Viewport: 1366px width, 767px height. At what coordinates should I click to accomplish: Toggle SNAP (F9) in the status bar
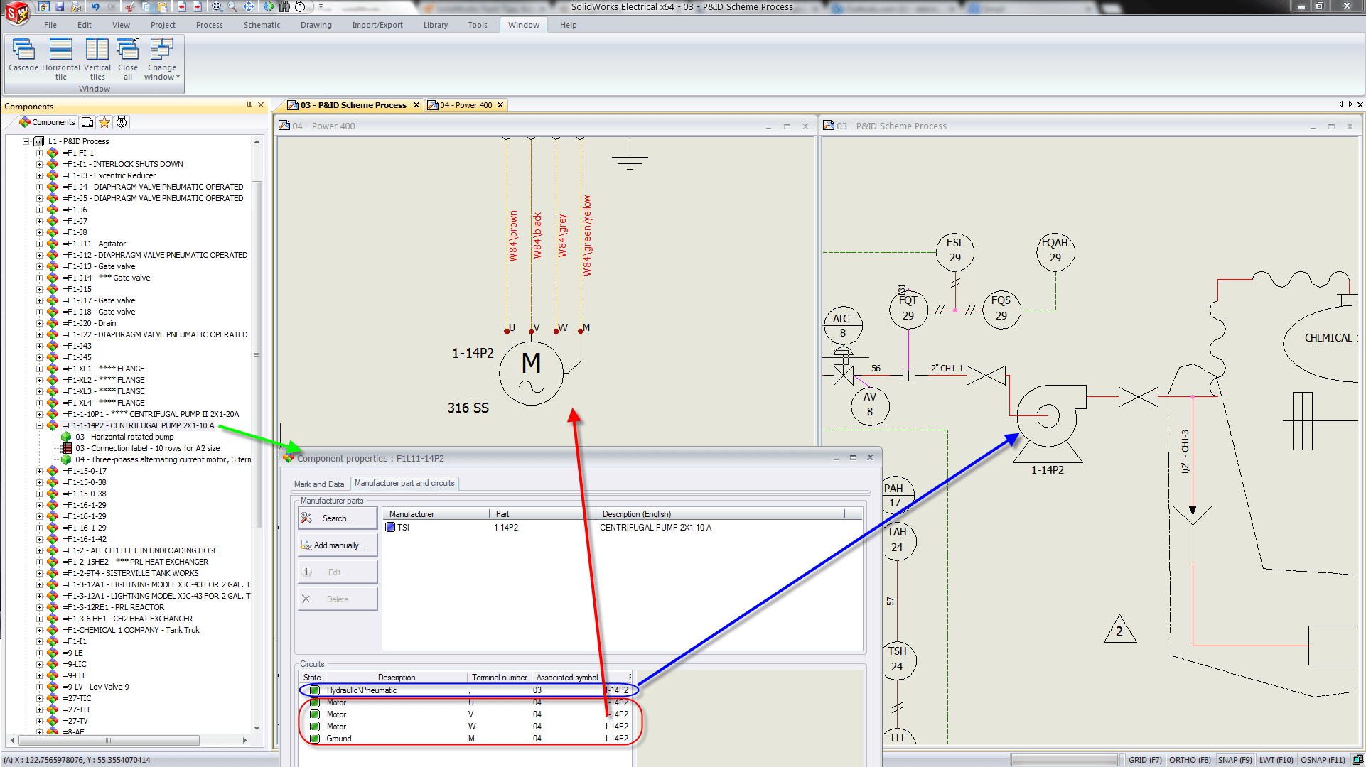click(x=1235, y=759)
